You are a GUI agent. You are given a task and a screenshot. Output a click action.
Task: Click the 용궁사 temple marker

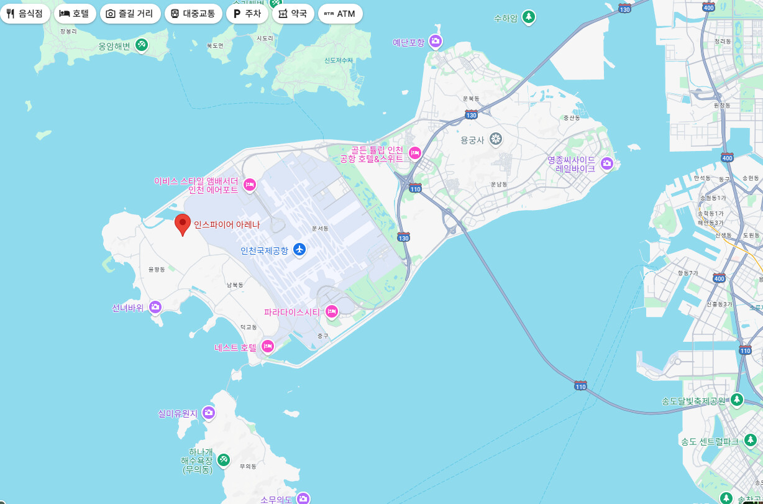(x=495, y=139)
